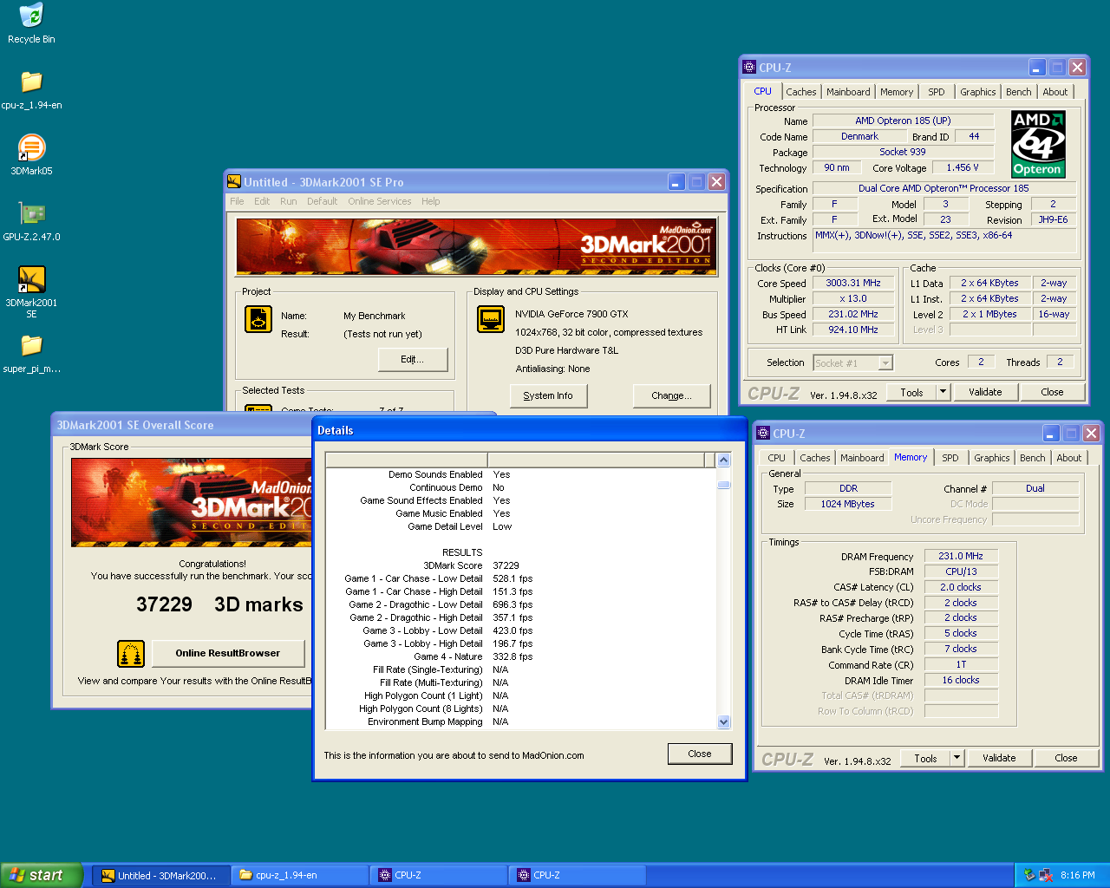
Task: Click the System Info button
Action: tap(548, 395)
